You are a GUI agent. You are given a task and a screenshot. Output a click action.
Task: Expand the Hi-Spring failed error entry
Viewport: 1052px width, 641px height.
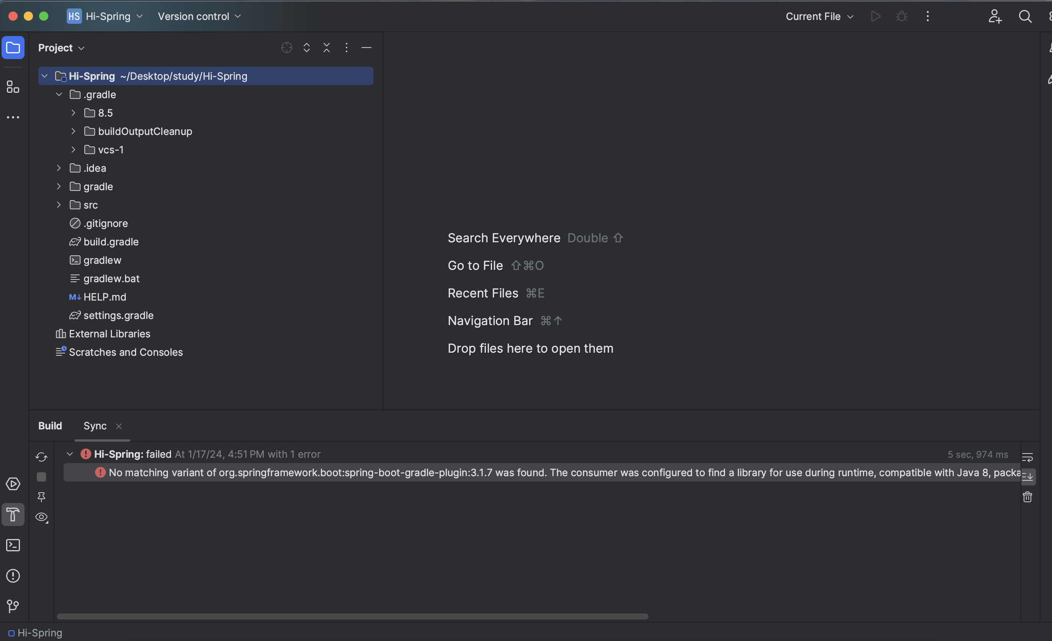coord(69,454)
